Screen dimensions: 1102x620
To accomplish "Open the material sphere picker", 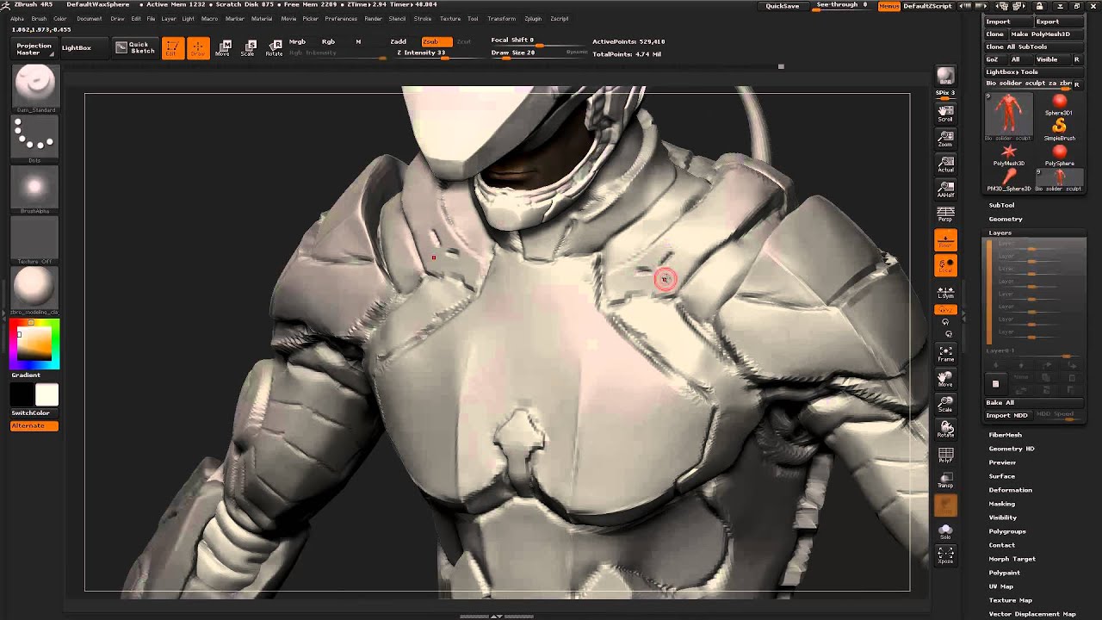I will (x=34, y=290).
